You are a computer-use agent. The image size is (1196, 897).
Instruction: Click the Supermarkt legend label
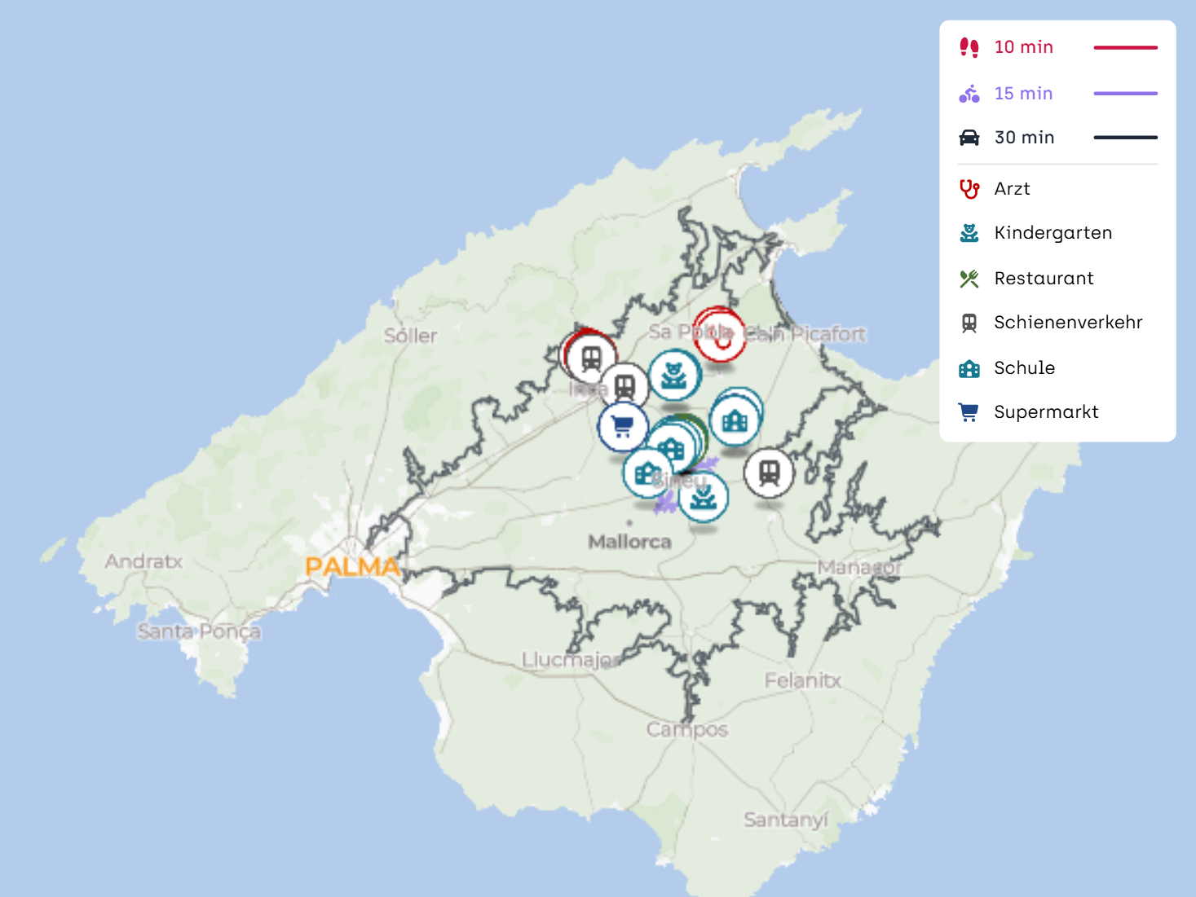[1046, 412]
